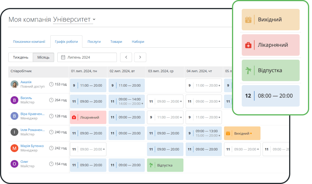
Task: Go to the previous month with left chevron
Action: pyautogui.click(x=126, y=57)
